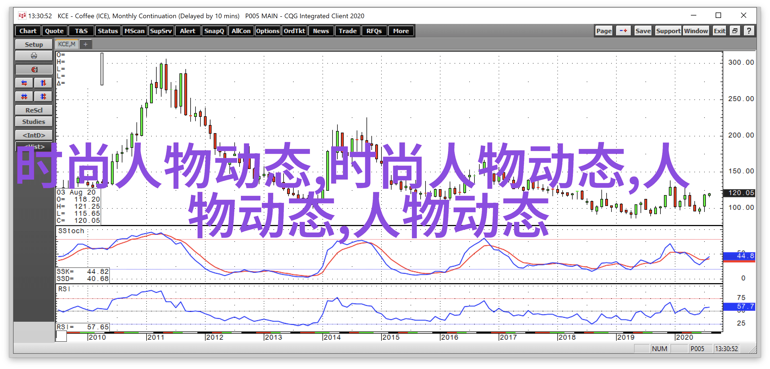770x369 pixels.
Task: Click the vertical red-blue arrows icon
Action: pos(43,83)
